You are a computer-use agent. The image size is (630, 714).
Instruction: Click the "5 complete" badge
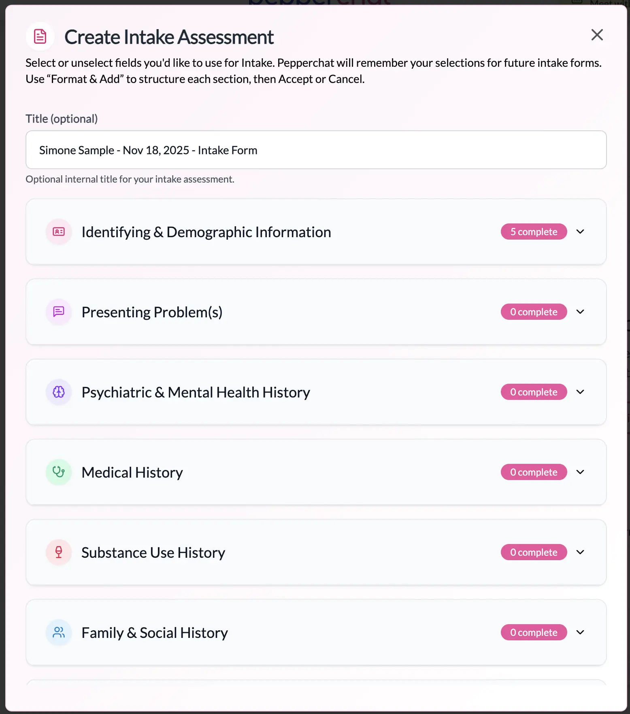point(534,232)
